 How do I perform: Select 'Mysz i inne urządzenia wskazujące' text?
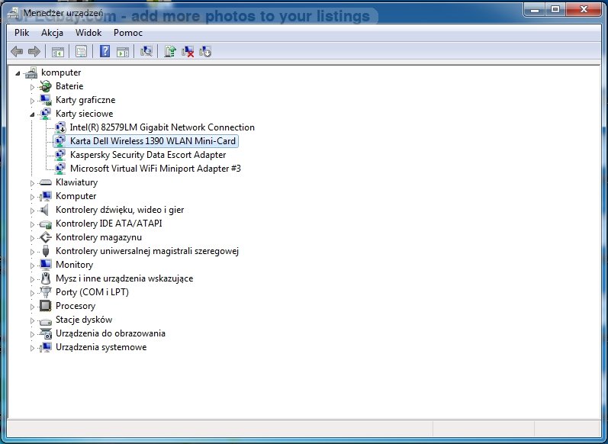point(124,278)
